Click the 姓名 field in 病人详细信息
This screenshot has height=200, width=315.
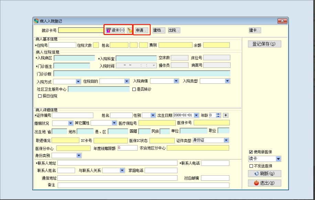121,115
